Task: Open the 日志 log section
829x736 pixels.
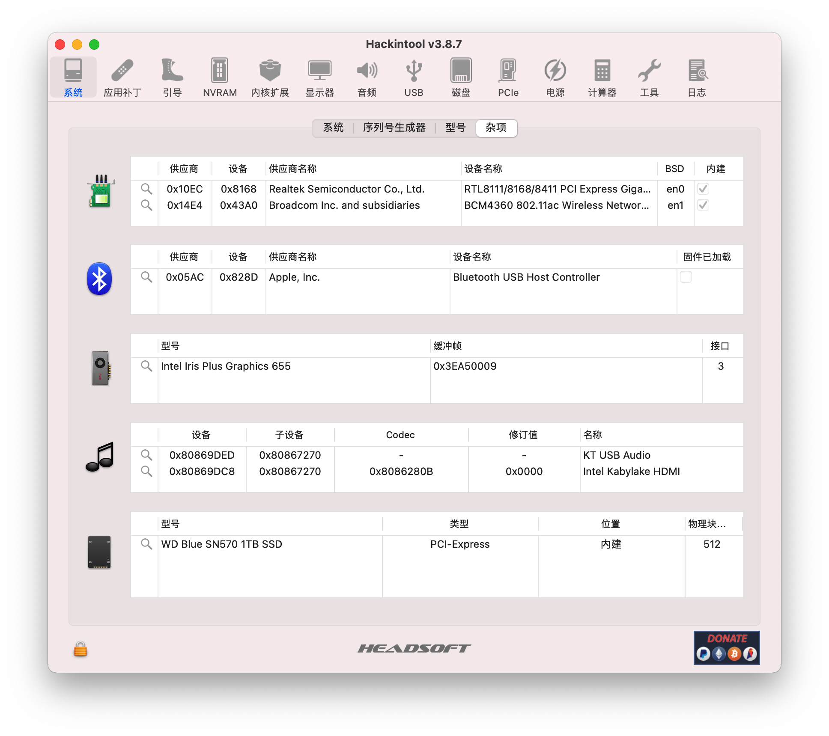Action: 697,77
